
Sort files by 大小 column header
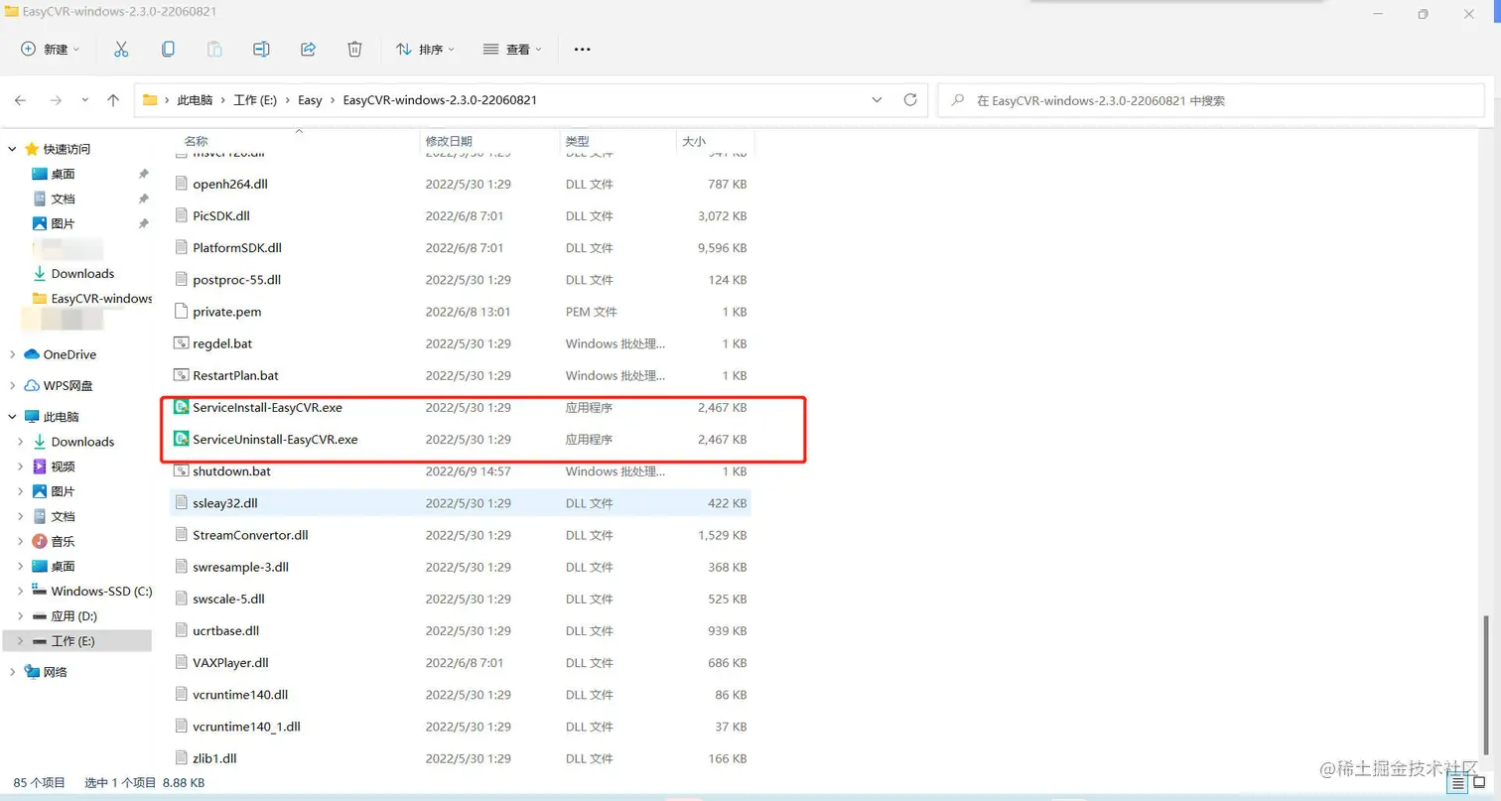[x=693, y=142]
